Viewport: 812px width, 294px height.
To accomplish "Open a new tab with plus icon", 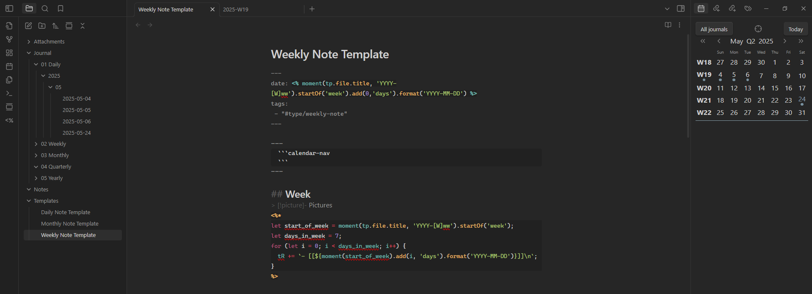I will [312, 9].
